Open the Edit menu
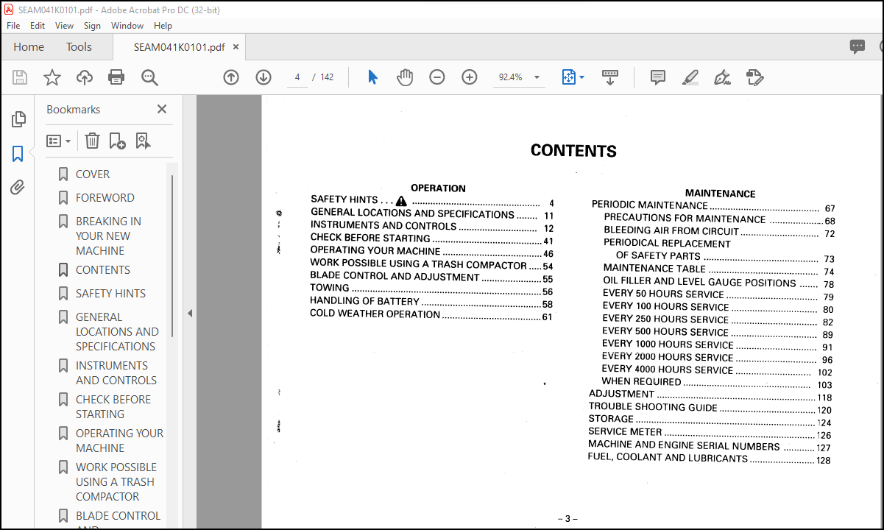The width and height of the screenshot is (884, 530). pyautogui.click(x=38, y=25)
